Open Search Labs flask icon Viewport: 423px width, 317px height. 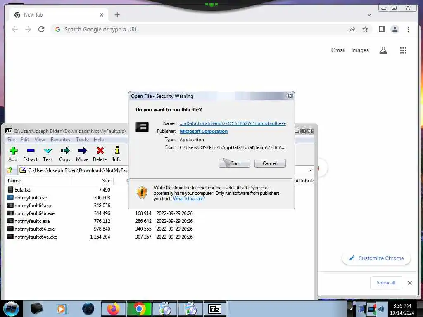click(x=383, y=50)
